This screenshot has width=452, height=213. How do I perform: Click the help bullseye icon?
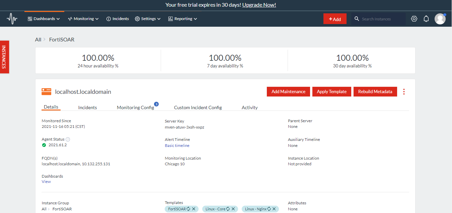coord(414,19)
